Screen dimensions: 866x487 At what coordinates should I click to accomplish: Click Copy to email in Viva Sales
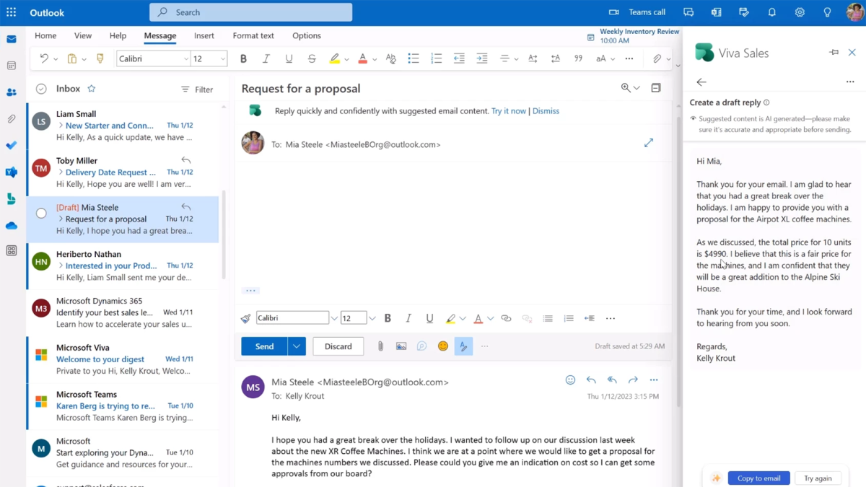[x=758, y=478]
